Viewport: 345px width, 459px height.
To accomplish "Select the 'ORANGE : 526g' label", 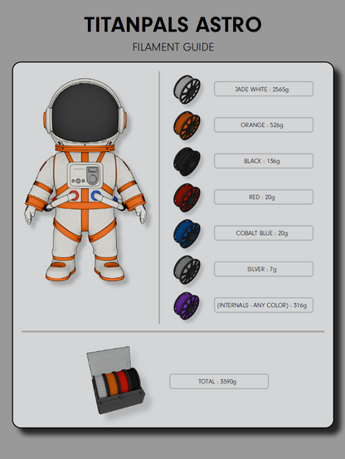I will 264,125.
